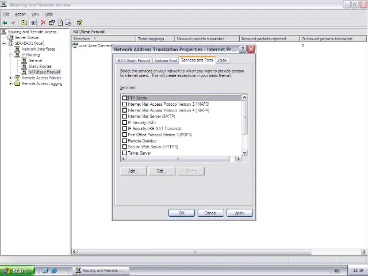The height and width of the screenshot is (276, 368).
Task: Open the Properties toolbar icon
Action: pos(51,23)
